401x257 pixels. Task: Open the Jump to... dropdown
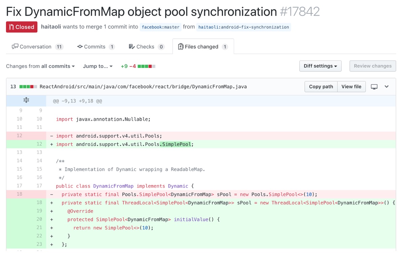(x=98, y=66)
